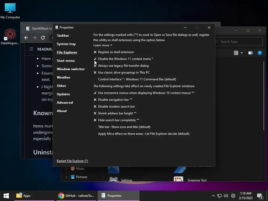
Task: Select the File Explorer section
Action: click(67, 52)
